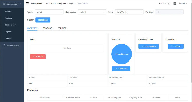Click the Producers table In Rate header
This screenshot has width=192, height=102.
[93, 97]
